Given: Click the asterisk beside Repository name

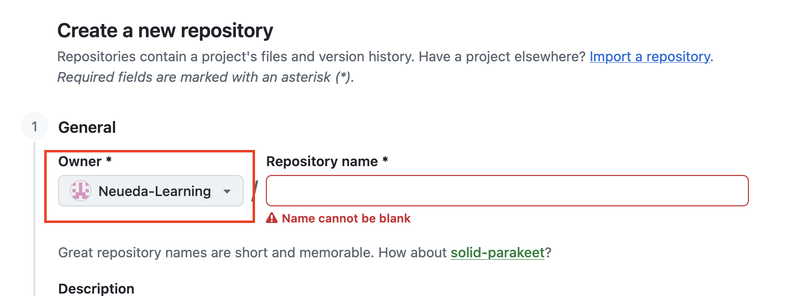Looking at the screenshot, I should [x=385, y=160].
